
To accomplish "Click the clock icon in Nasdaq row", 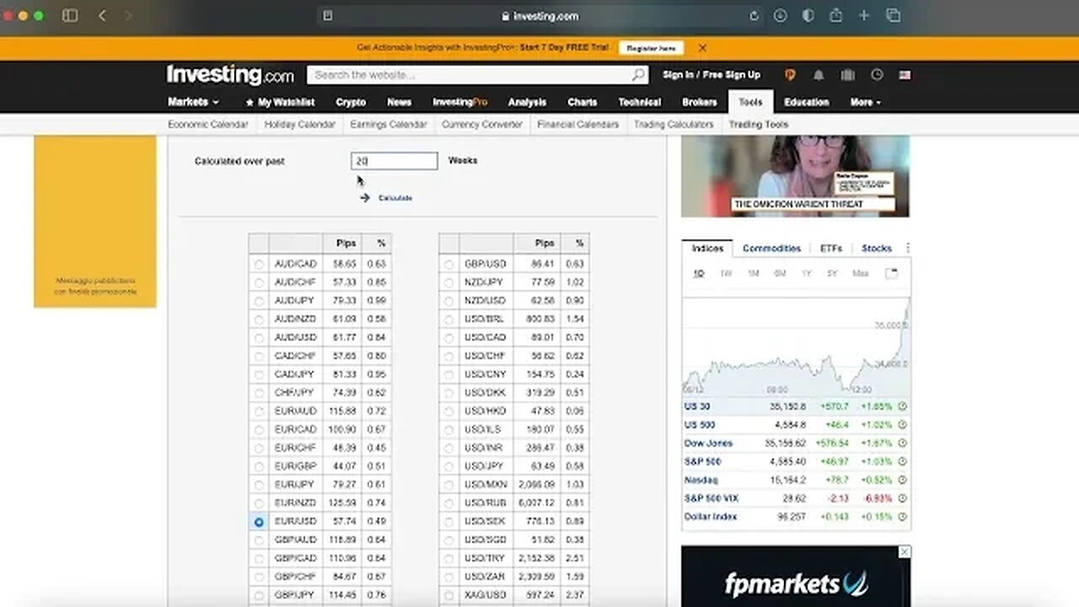I will click(x=902, y=480).
